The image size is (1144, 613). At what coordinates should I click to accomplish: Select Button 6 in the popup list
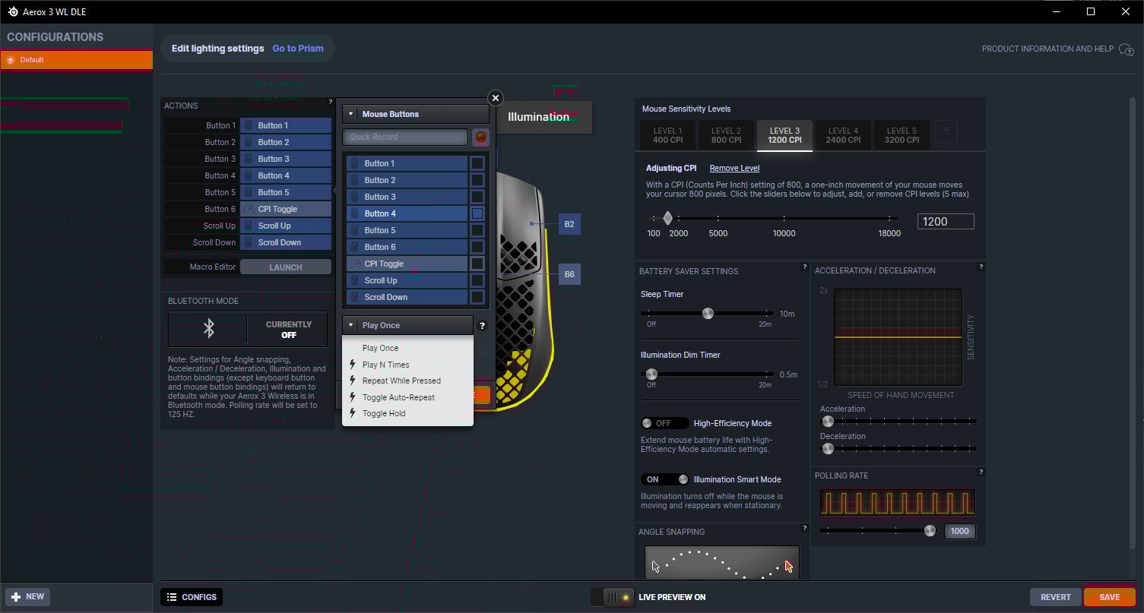tap(407, 247)
